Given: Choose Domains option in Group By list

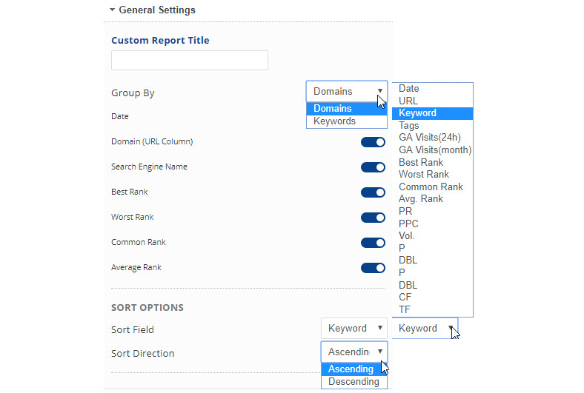Looking at the screenshot, I should [x=333, y=109].
